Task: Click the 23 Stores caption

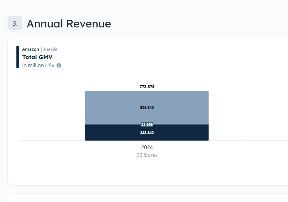Action: click(147, 155)
